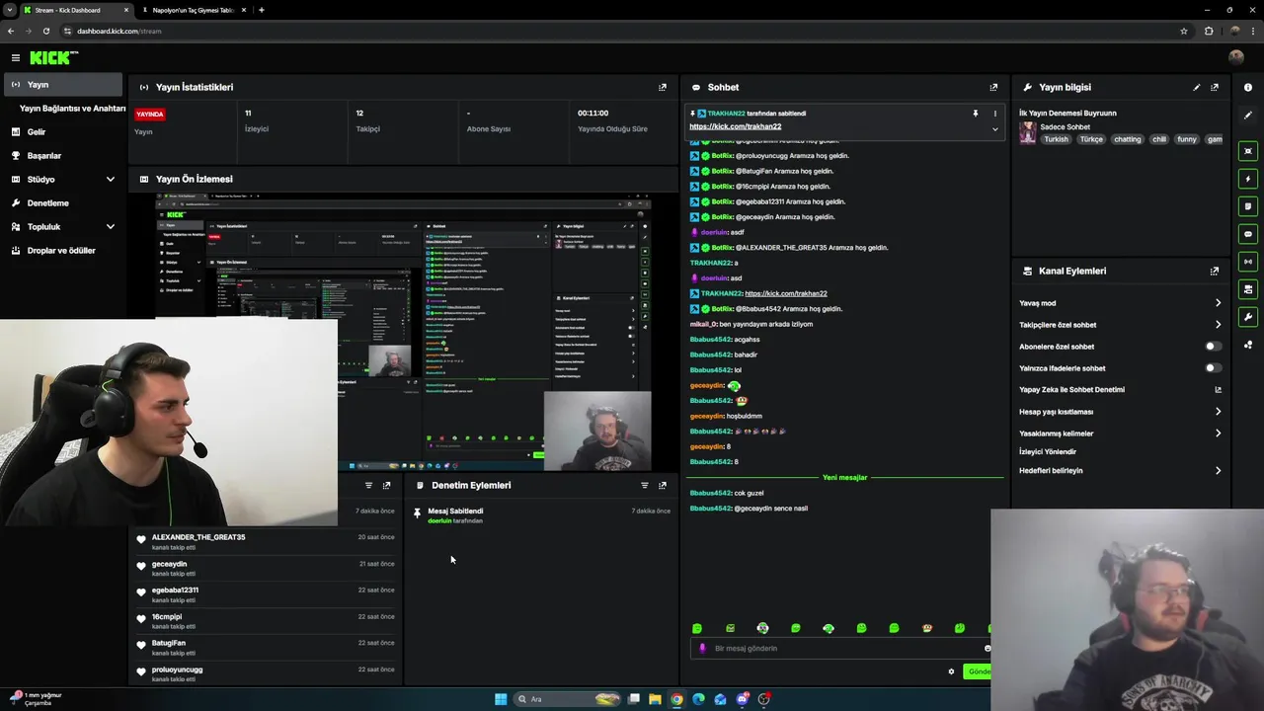Open Yavaş mod settings
This screenshot has height=711, width=1264.
[1120, 303]
